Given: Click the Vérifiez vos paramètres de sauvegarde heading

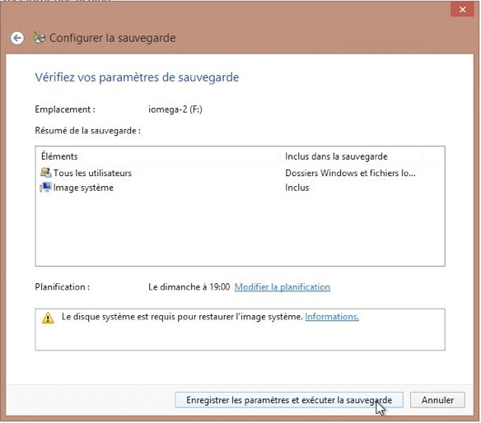Looking at the screenshot, I should point(137,77).
